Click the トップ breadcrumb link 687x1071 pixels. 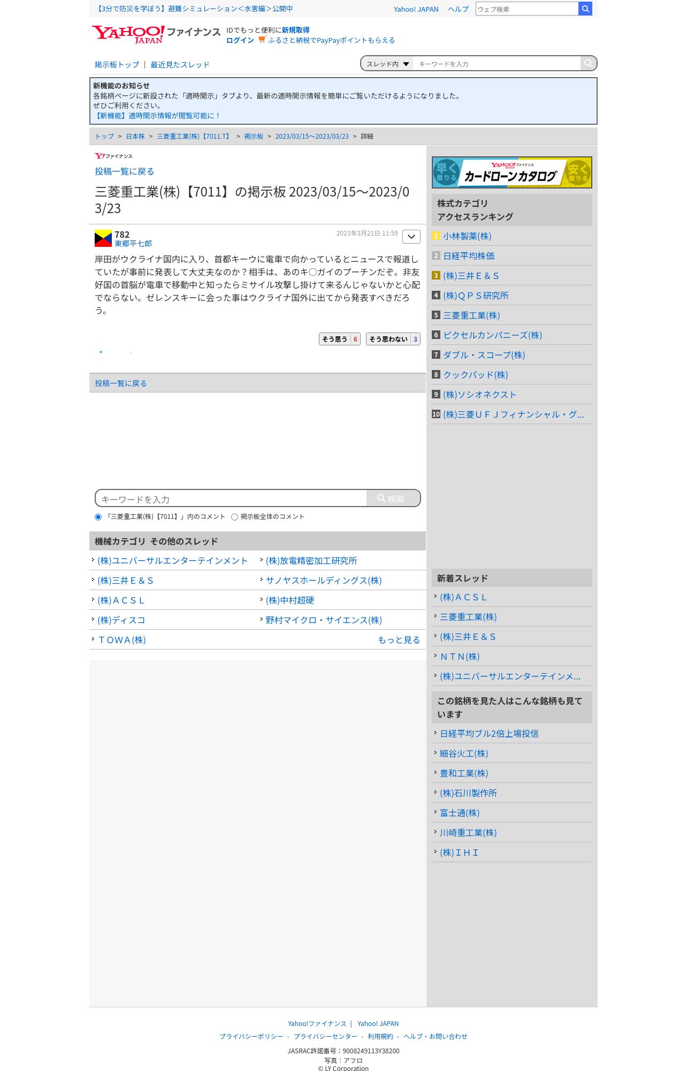click(104, 137)
